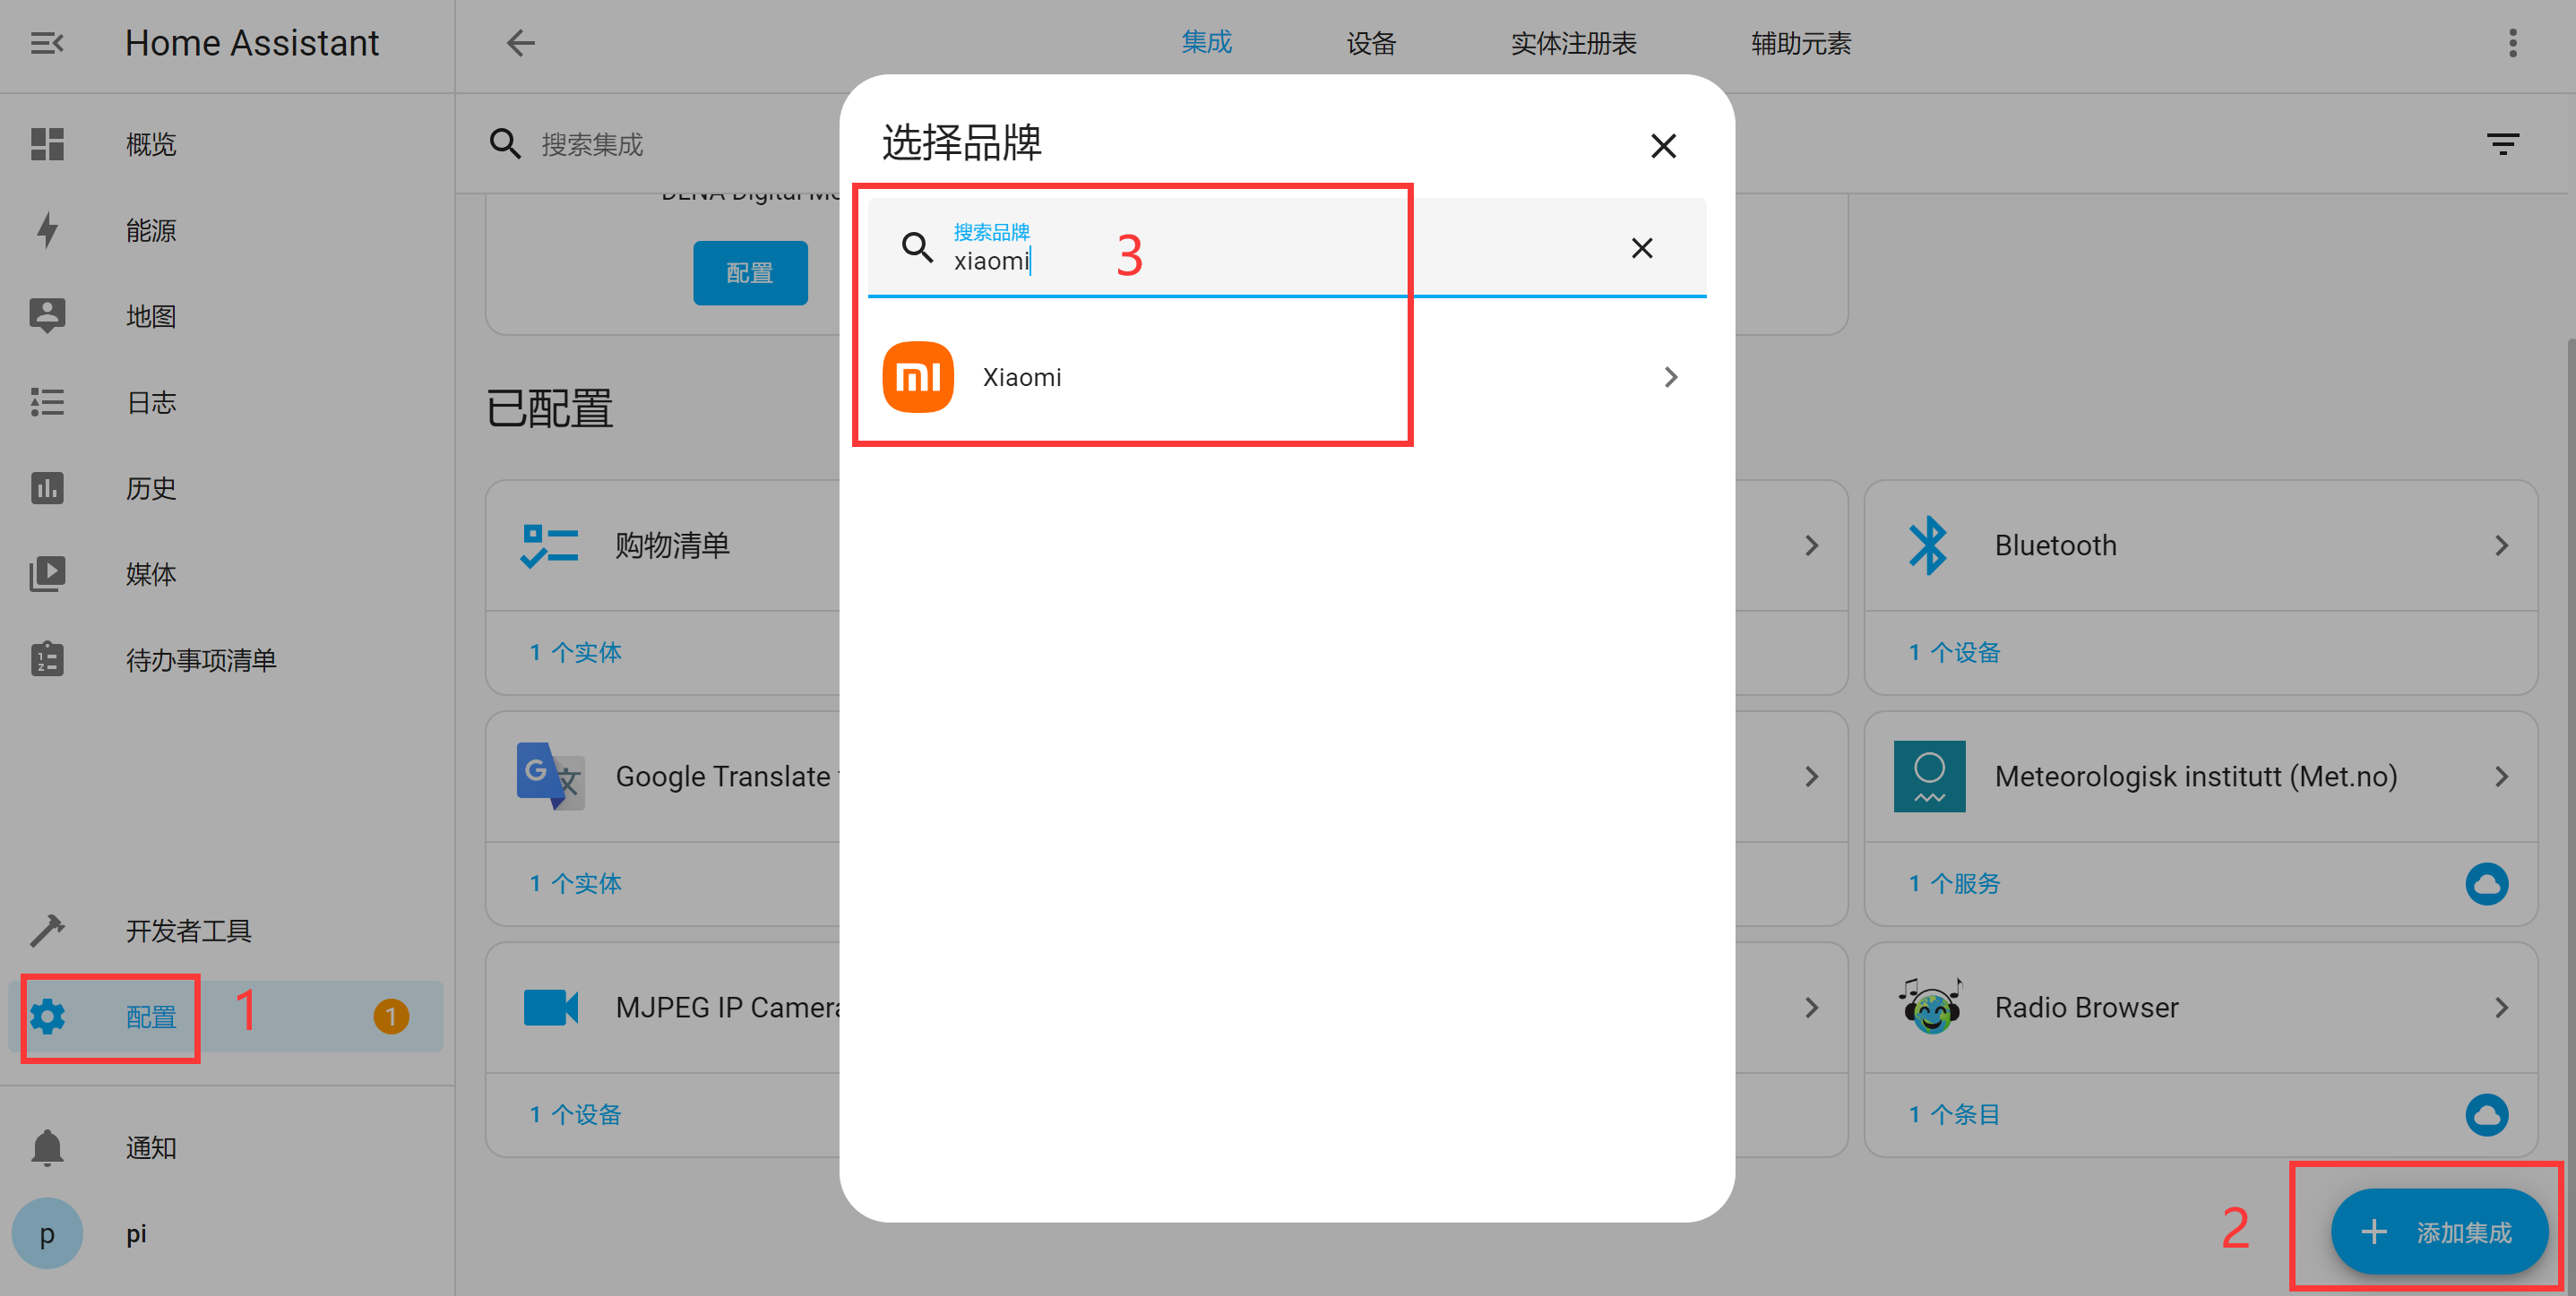
Task: Click the media play icon
Action: [x=47, y=573]
